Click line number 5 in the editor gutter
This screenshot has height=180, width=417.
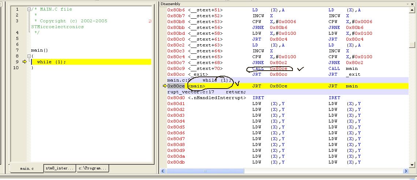click(17, 38)
